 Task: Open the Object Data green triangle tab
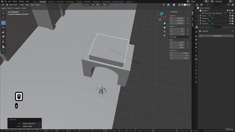(x=196, y=74)
